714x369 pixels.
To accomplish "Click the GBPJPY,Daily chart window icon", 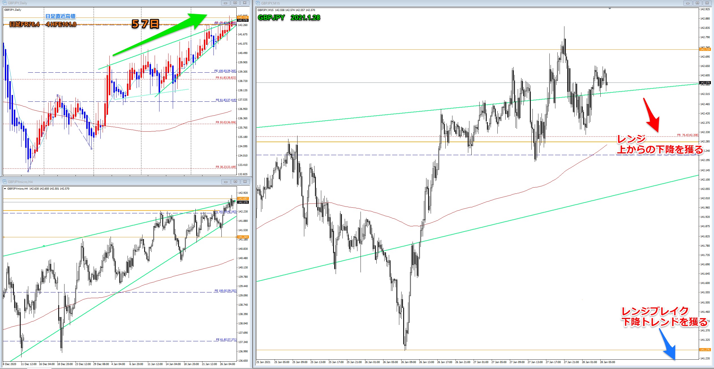I will [x=5, y=3].
